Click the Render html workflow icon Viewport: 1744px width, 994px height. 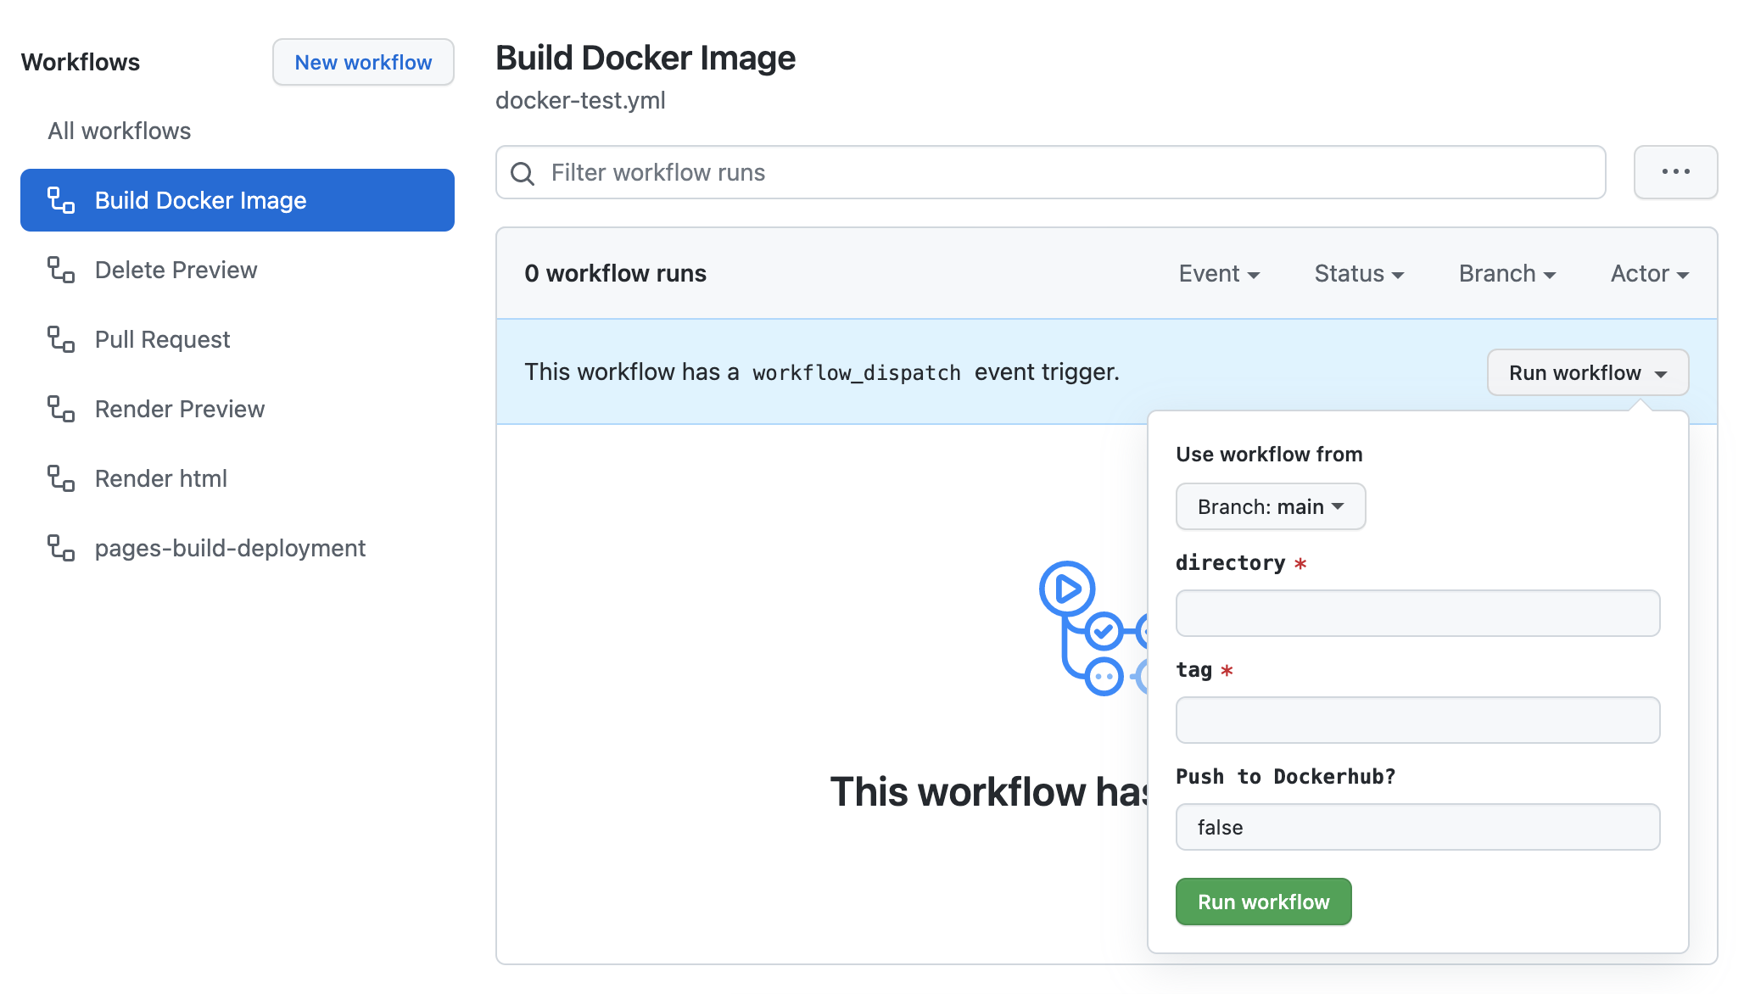coord(61,478)
